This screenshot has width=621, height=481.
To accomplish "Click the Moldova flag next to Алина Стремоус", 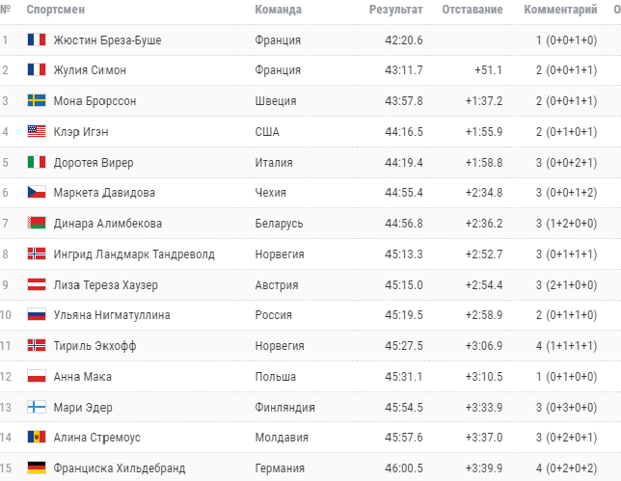I will [37, 438].
